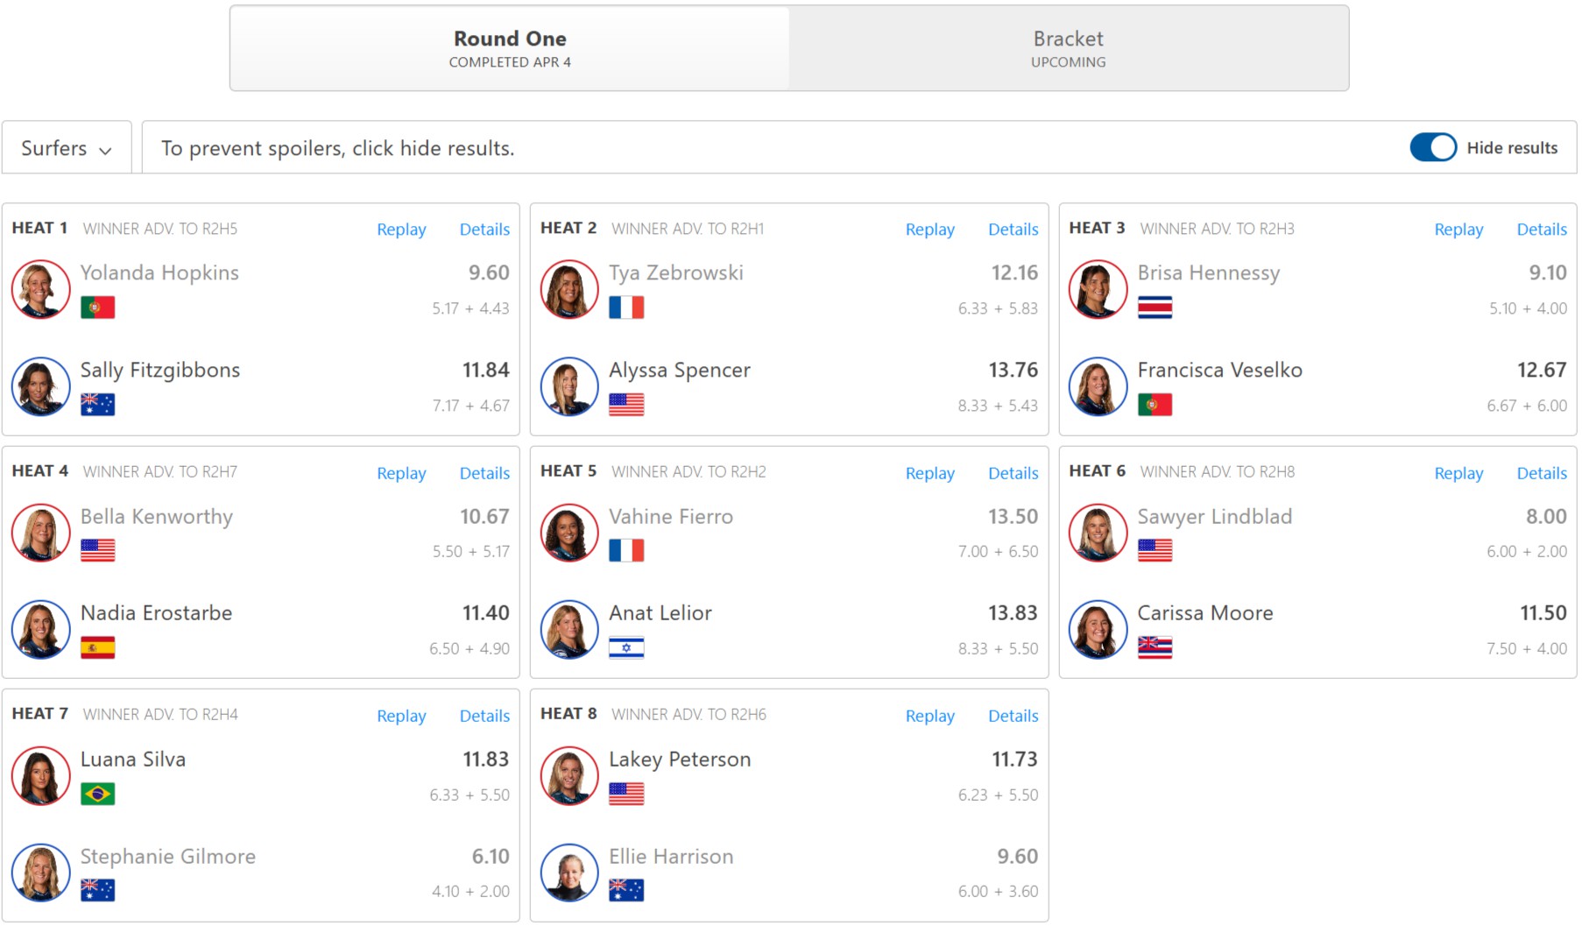Click Brisa Hennessy's Costa Rica flag

pos(1154,307)
